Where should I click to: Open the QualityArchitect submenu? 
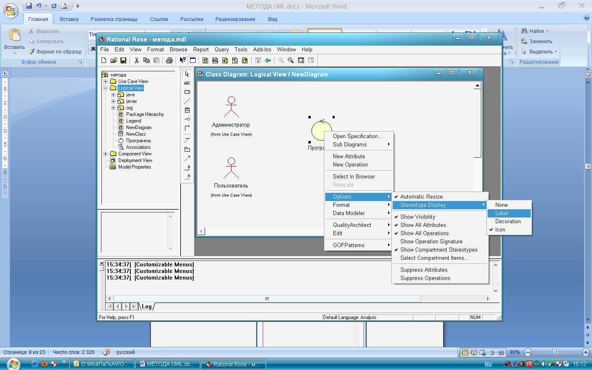pos(359,225)
